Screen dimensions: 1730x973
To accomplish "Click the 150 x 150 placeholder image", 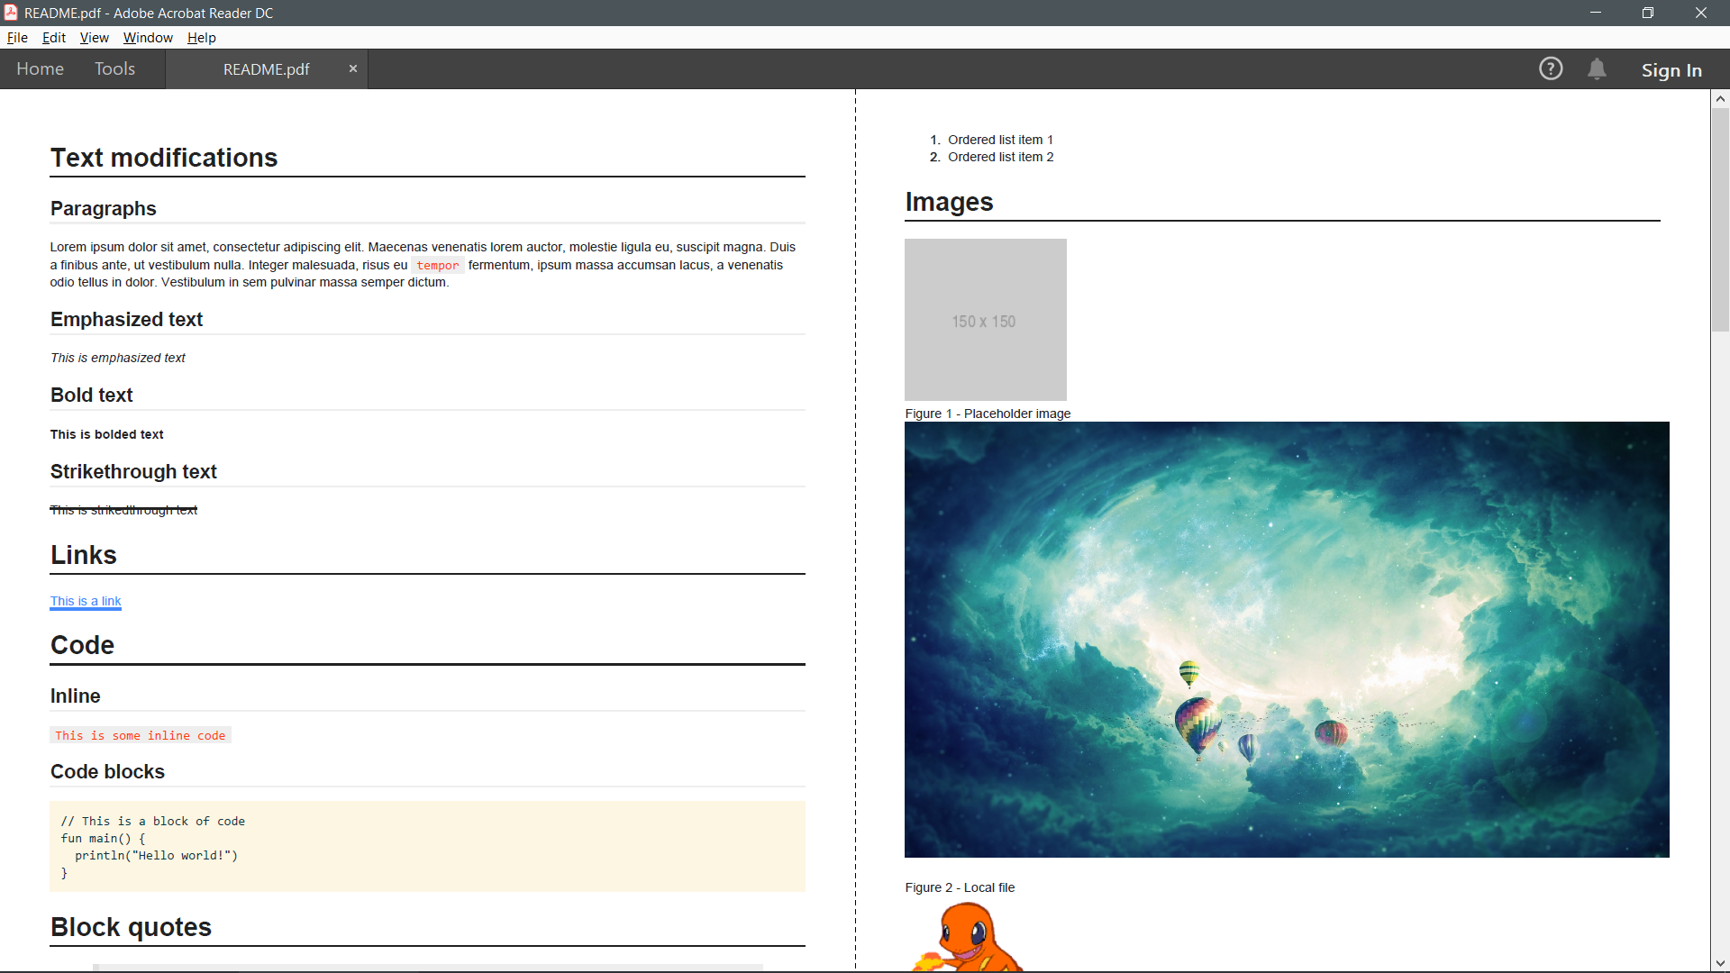I will 985,320.
